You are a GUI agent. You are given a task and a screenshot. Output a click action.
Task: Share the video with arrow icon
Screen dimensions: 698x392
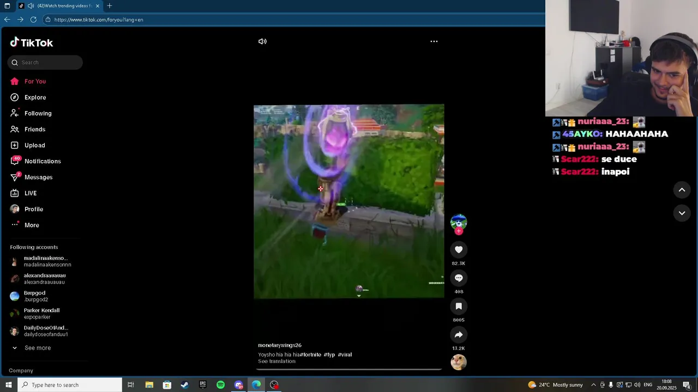pos(459,334)
